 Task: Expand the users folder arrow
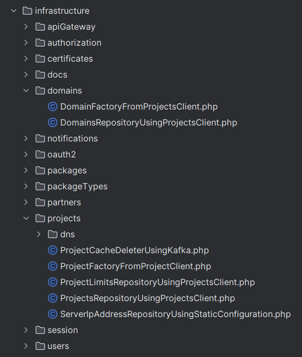tap(26, 346)
